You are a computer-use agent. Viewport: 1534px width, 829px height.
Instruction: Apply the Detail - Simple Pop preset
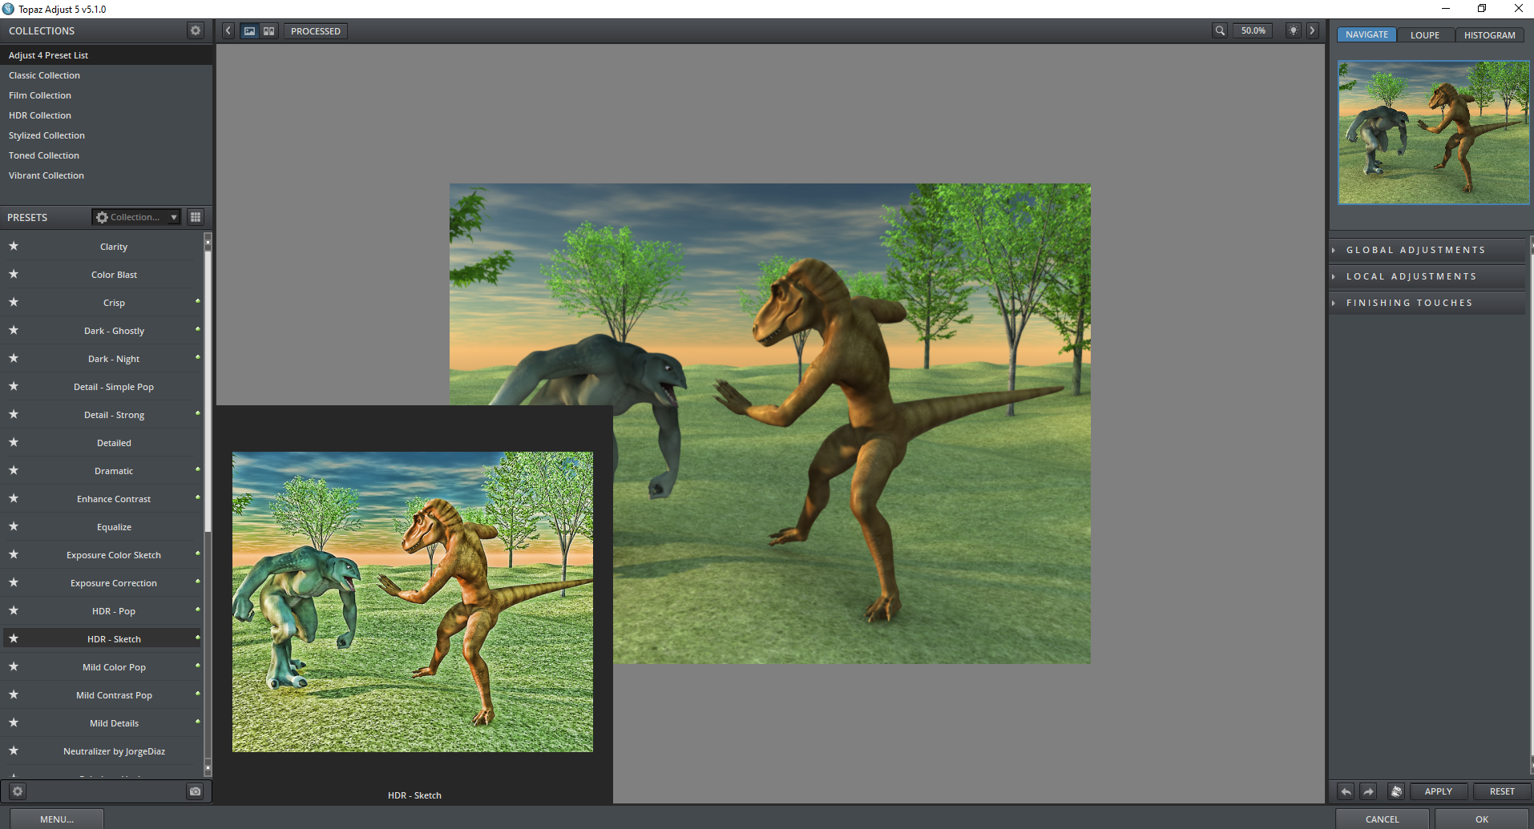coord(114,387)
